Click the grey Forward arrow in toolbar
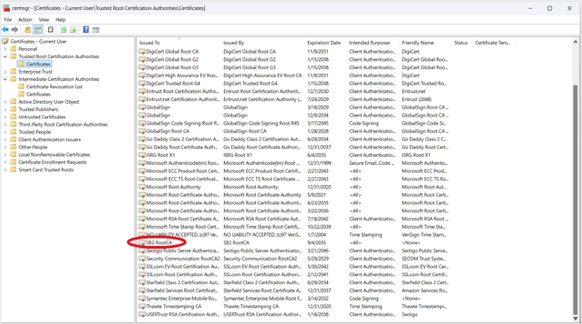This screenshot has height=324, width=582. coord(15,29)
